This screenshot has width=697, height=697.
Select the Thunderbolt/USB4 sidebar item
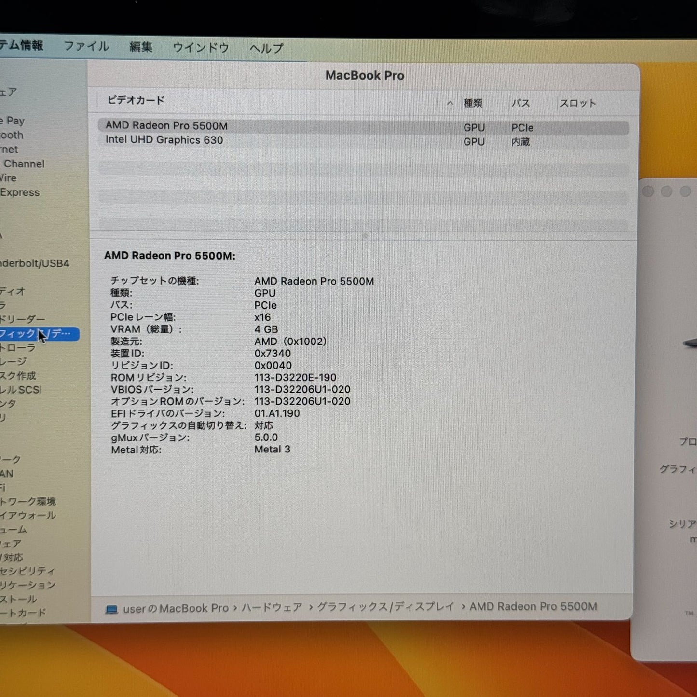[35, 263]
